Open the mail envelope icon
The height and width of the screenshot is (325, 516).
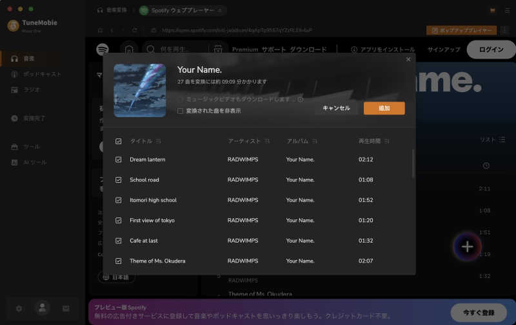point(66,308)
